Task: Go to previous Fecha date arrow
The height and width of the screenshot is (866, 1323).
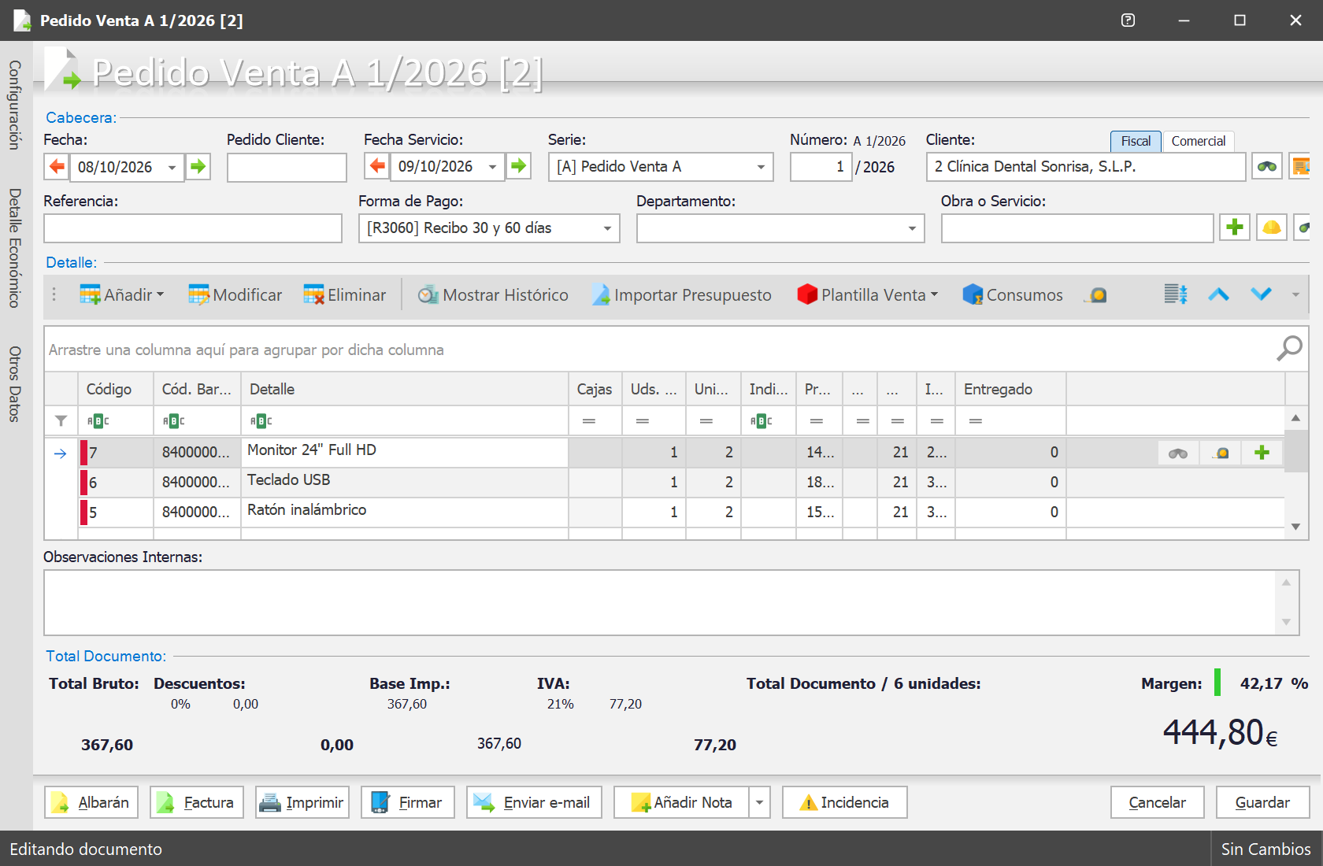Action: pyautogui.click(x=57, y=167)
